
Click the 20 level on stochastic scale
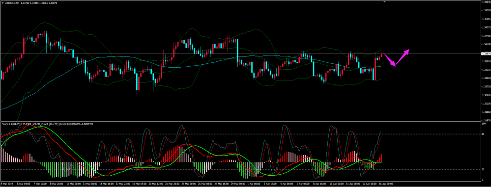point(483,169)
